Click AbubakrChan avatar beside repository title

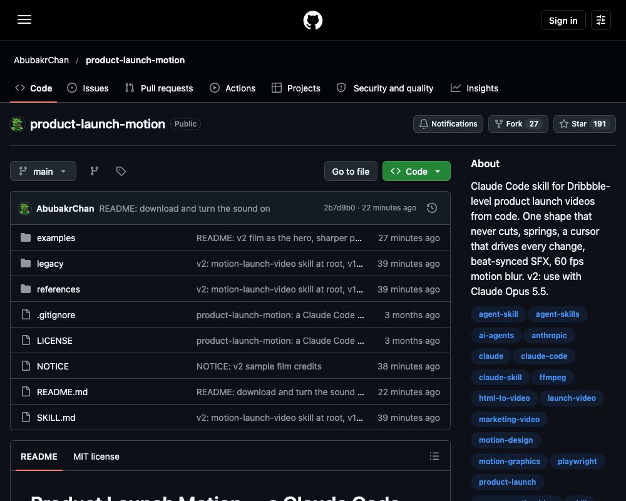(18, 124)
